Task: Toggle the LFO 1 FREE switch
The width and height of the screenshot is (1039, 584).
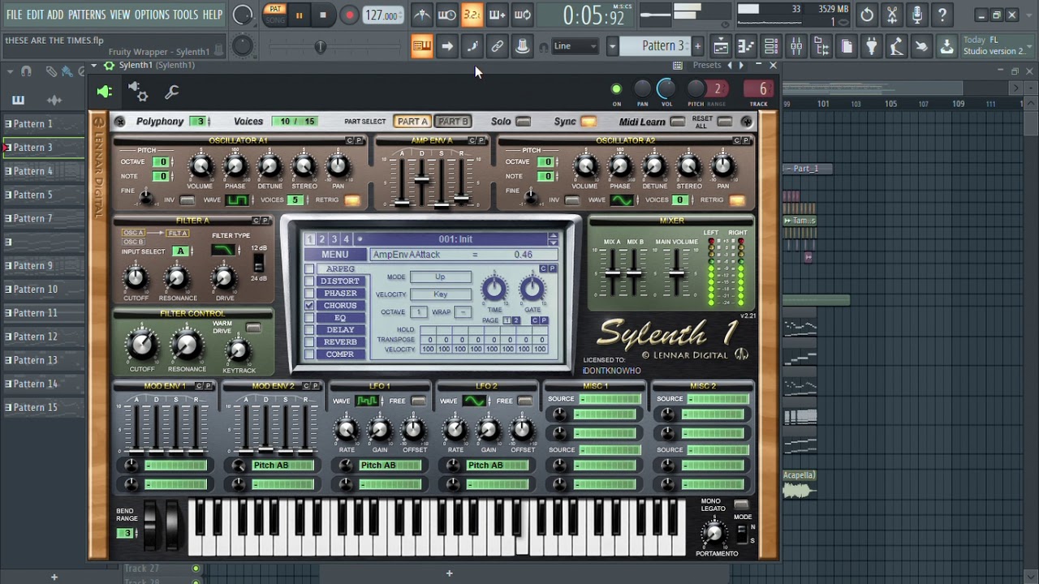Action: point(418,401)
